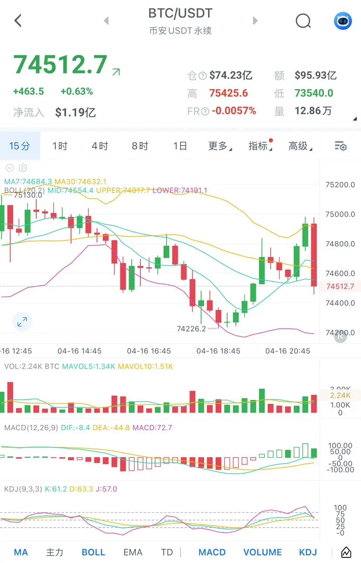
Task: Select the 15分 timeframe tab
Action: [20, 146]
